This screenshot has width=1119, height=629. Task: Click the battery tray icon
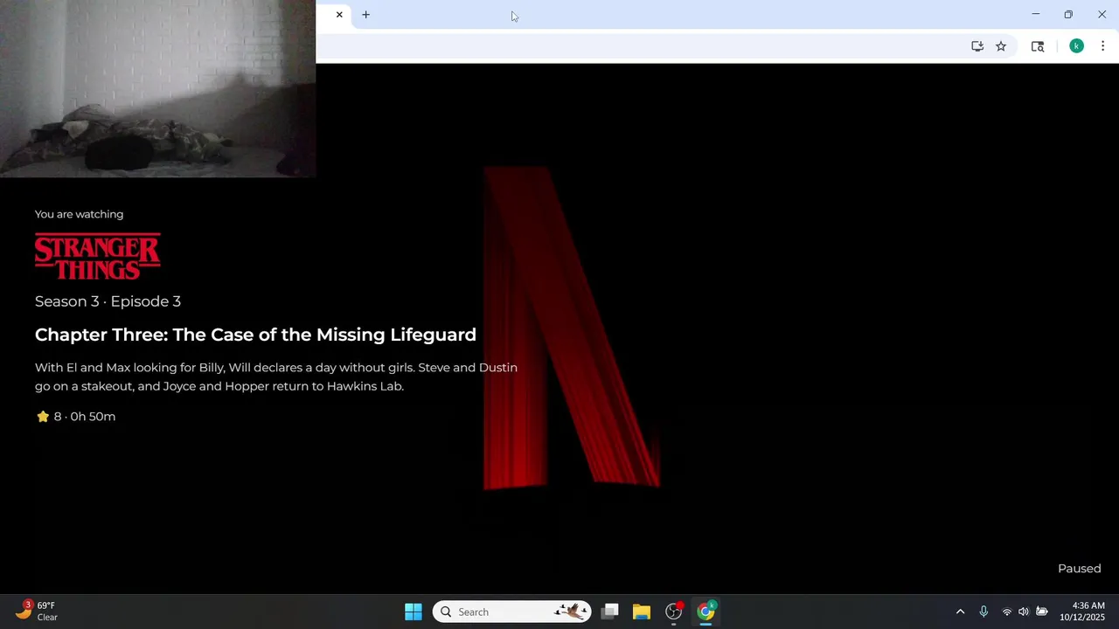click(x=1042, y=612)
